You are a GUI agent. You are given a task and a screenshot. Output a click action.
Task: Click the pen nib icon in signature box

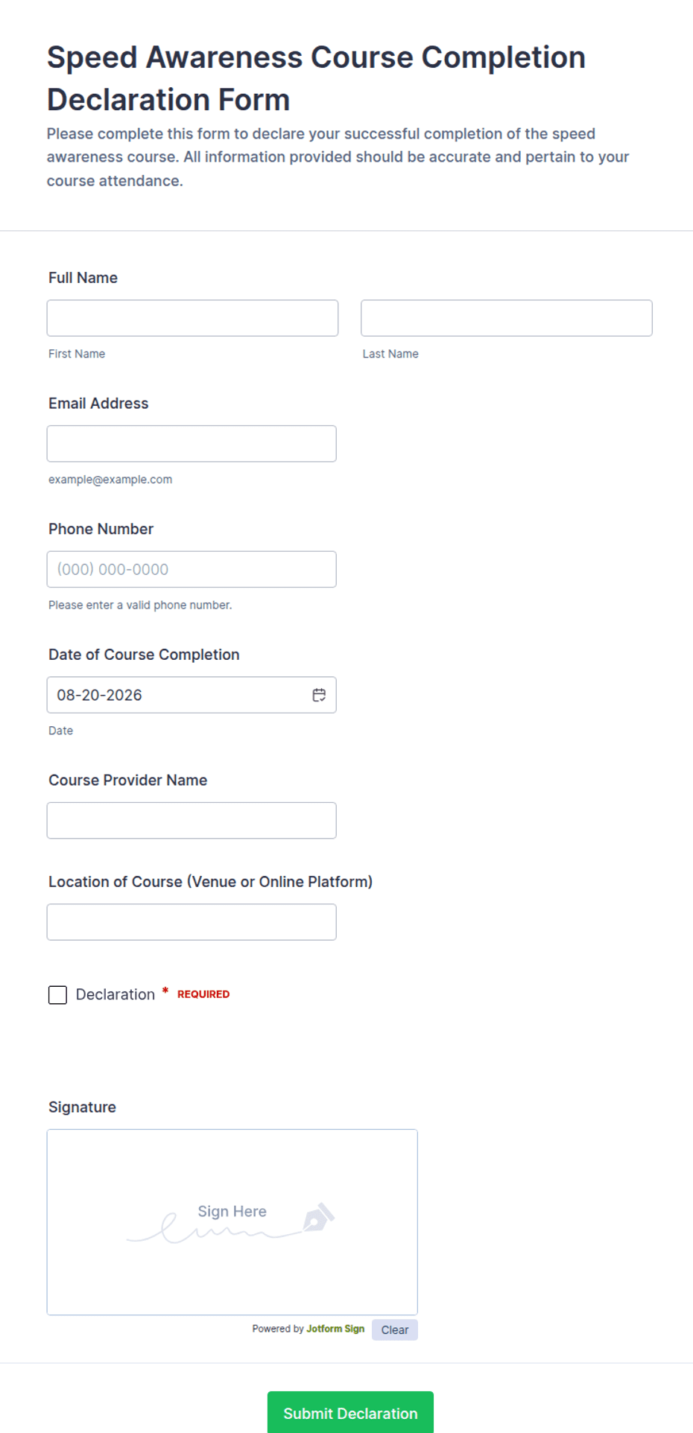(318, 1217)
